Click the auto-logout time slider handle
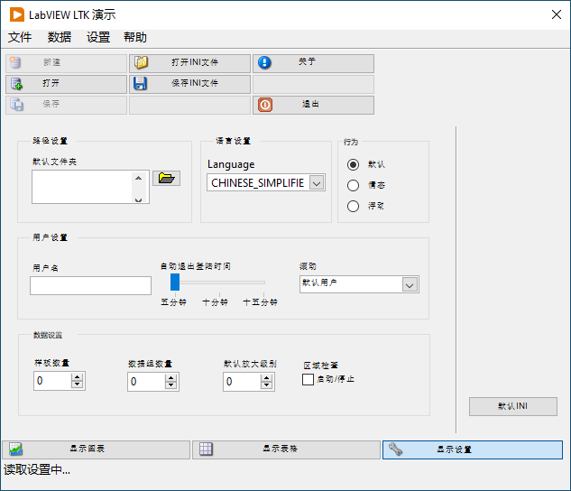Viewport: 571px width, 491px height. [x=175, y=283]
